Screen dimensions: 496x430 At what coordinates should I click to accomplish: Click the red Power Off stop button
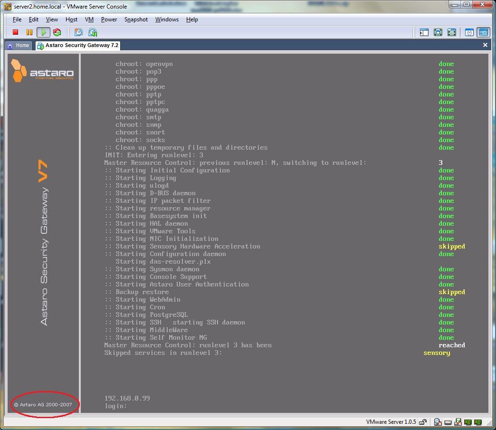coord(15,32)
